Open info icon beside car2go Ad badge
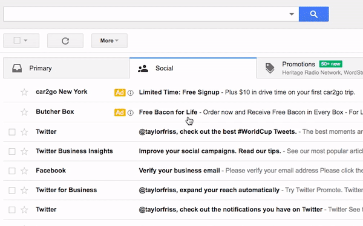The image size is (363, 226). [x=131, y=93]
